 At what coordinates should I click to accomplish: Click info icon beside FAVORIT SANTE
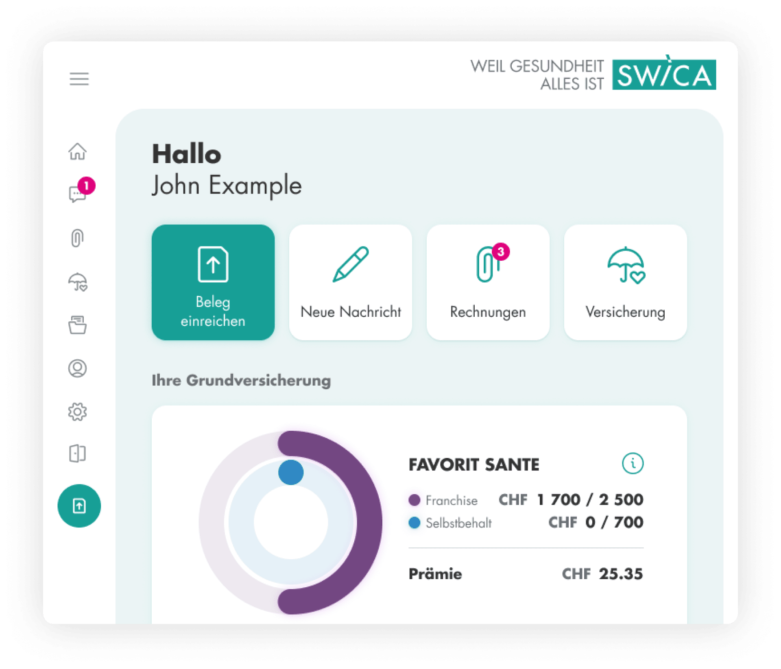coord(633,463)
